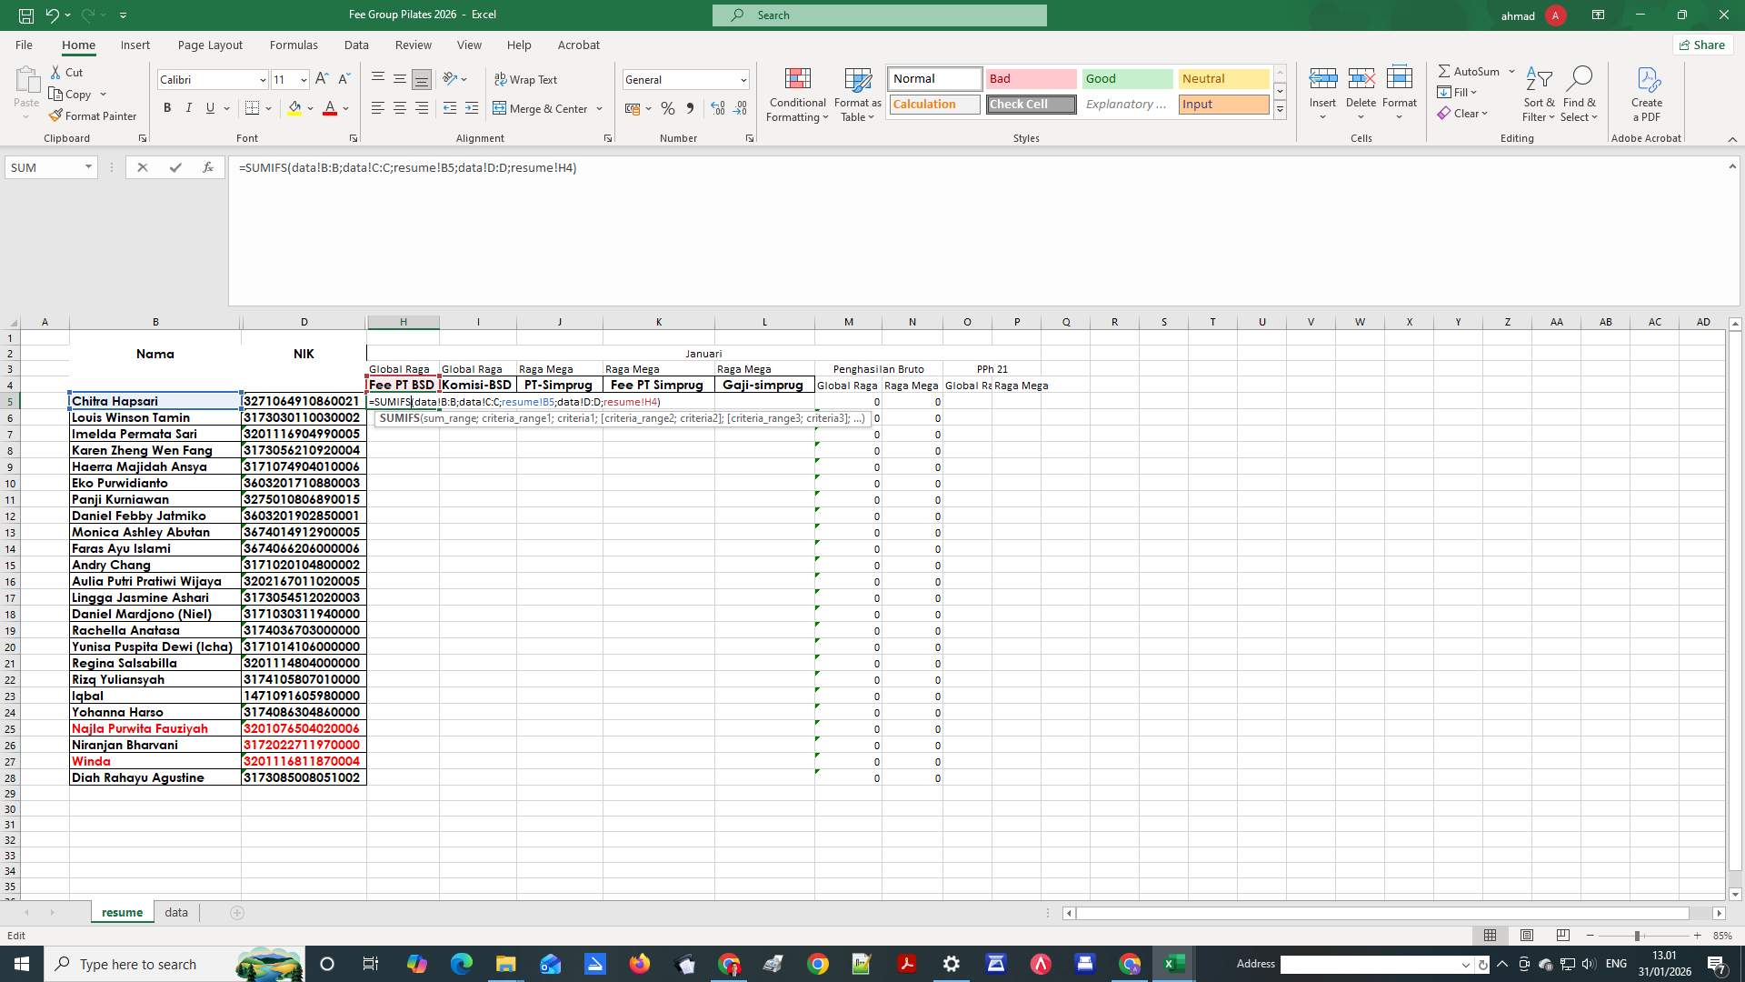
Task: Open Sort & Filter
Action: pyautogui.click(x=1538, y=95)
